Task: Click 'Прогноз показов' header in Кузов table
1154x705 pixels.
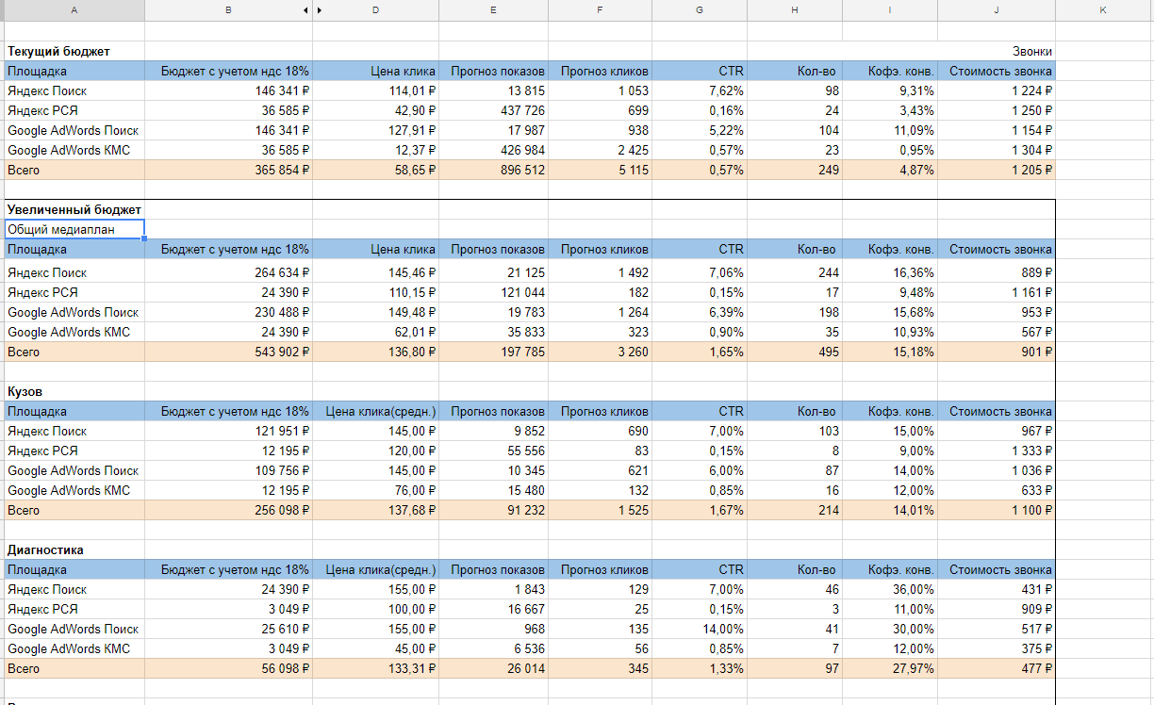Action: (493, 411)
